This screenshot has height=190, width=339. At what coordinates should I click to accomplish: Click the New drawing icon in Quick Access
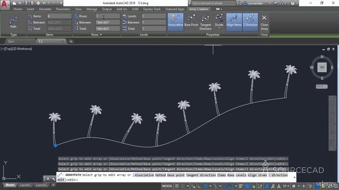pos(14,3)
